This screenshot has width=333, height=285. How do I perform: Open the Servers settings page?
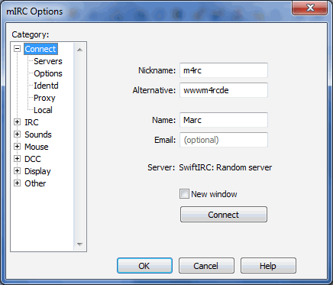tap(48, 61)
